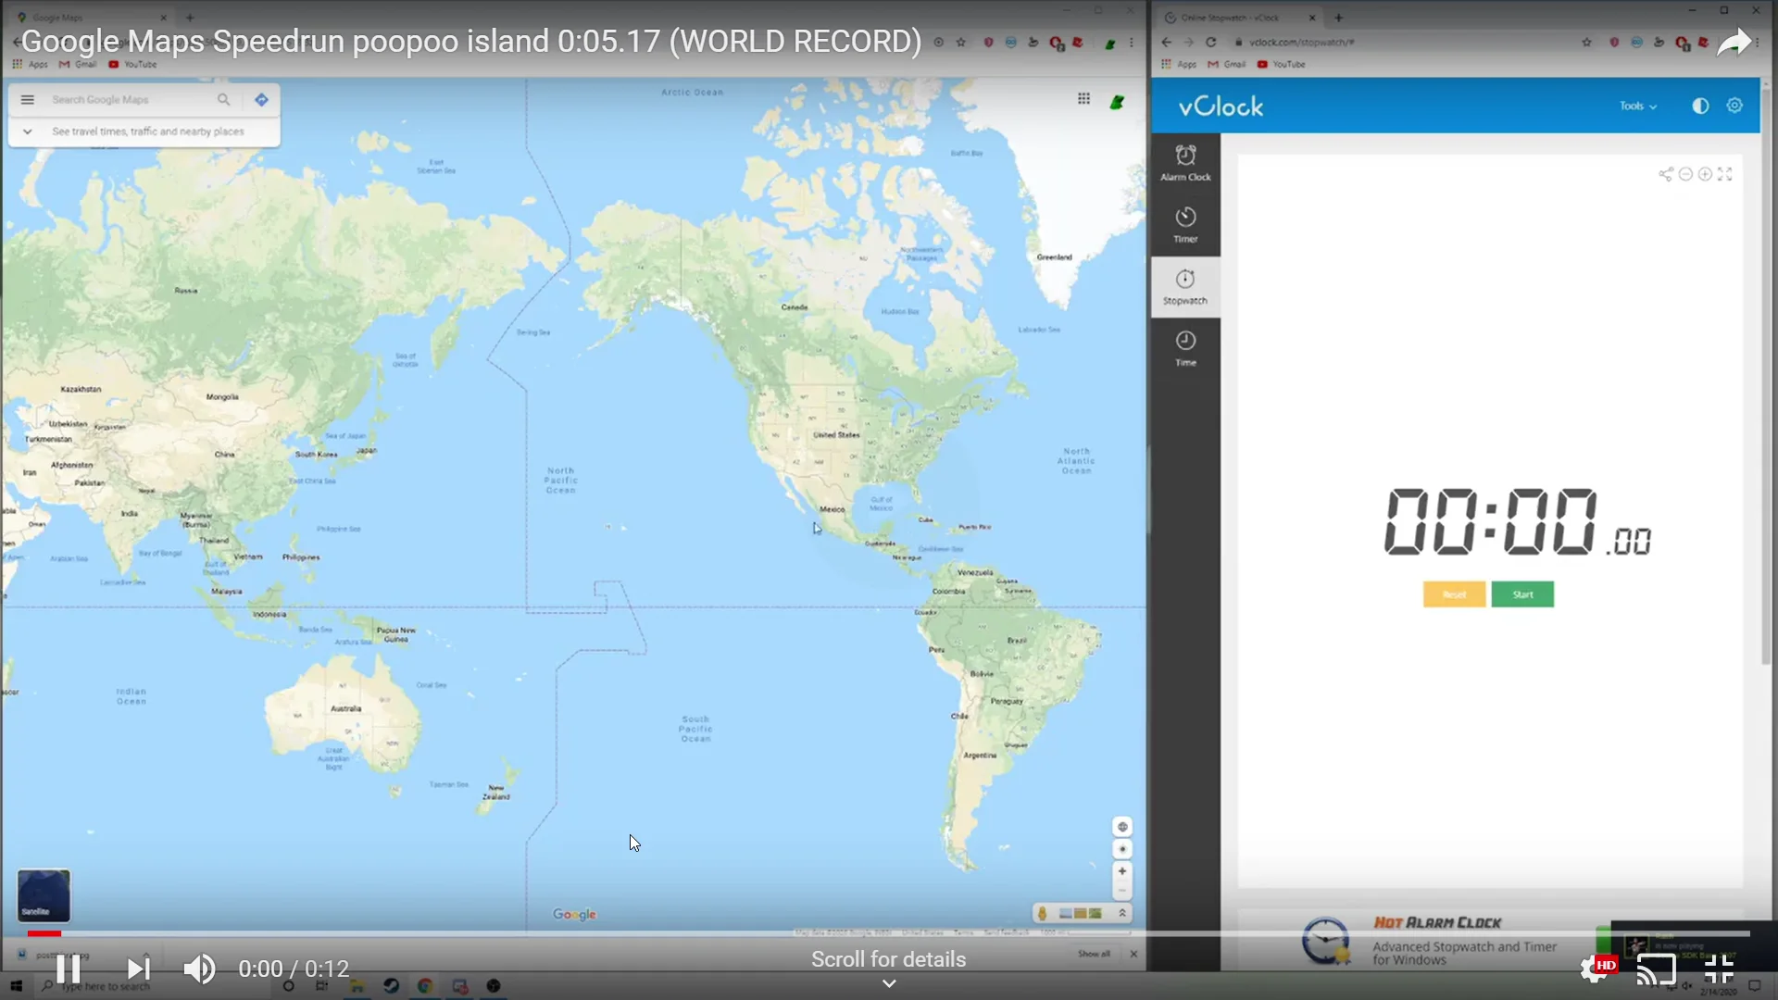
Task: Pick up the Street View pegman
Action: point(1043,914)
